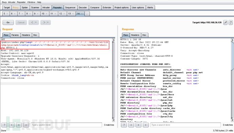The width and height of the screenshot is (234, 133).
Task: Jump to previous match in response search
Action: [131, 125]
